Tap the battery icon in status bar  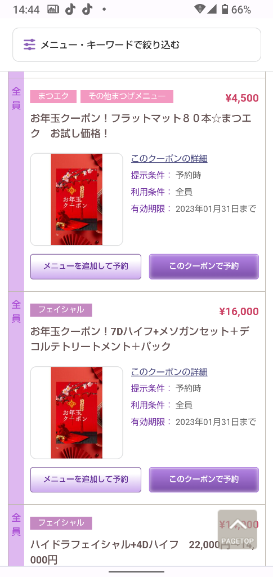point(225,10)
